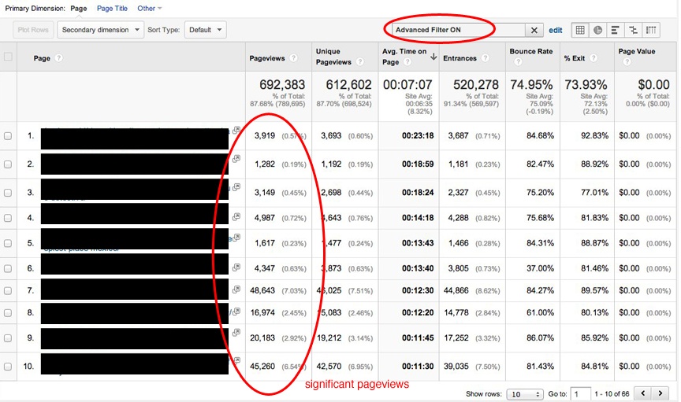Switch primary dimension to Page Title

click(112, 8)
